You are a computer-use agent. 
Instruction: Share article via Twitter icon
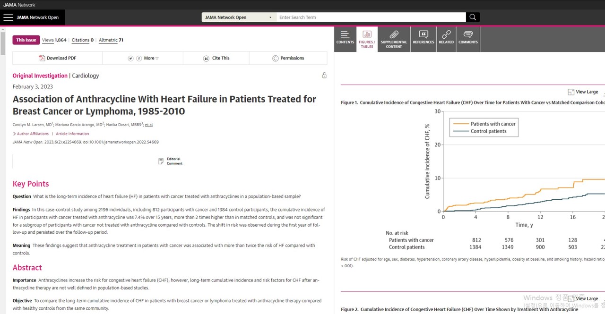(131, 59)
